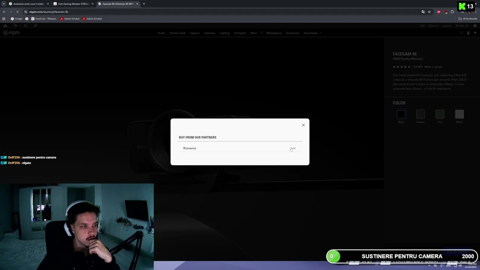Open the Google bookmark
Viewport: 480px width, 270px height.
click(x=16, y=18)
